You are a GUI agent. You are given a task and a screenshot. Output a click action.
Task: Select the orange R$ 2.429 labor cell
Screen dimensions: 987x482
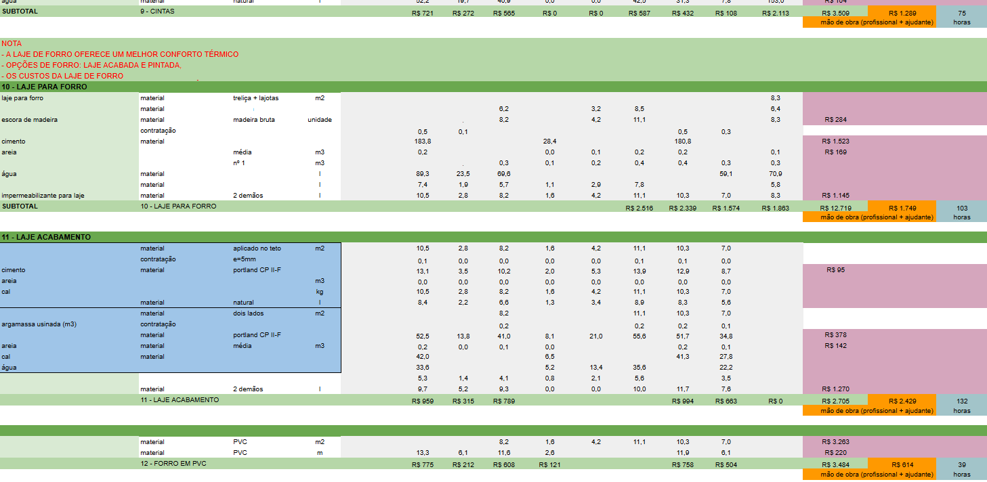(x=902, y=401)
